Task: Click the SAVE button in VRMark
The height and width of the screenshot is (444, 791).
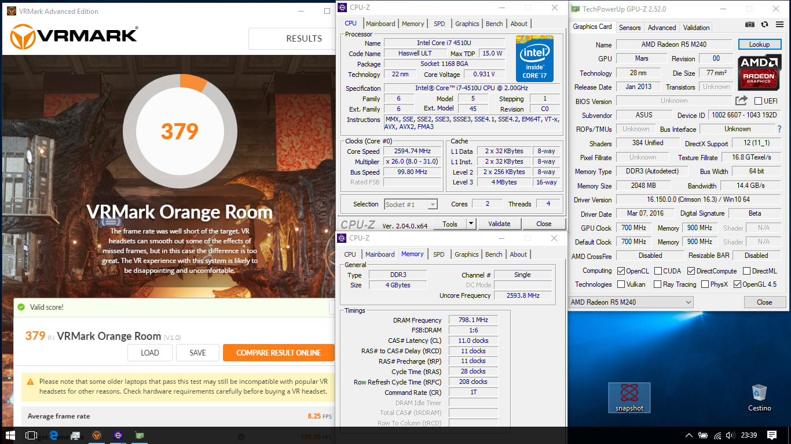Action: pos(197,353)
